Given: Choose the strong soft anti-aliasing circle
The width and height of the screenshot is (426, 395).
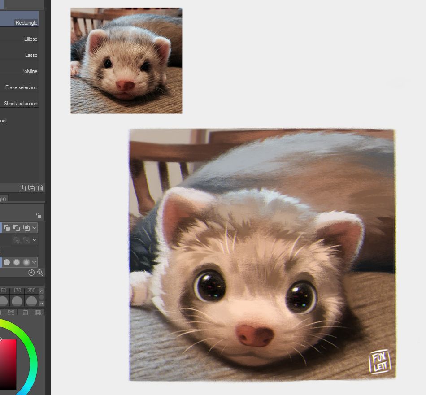Looking at the screenshot, I should (26, 262).
